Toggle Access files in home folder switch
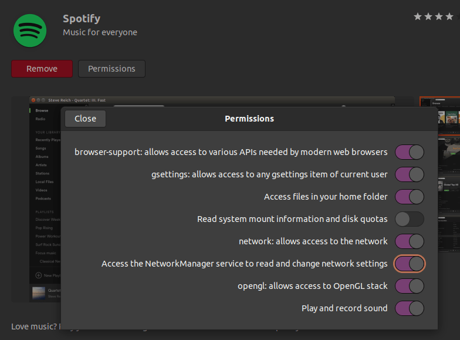460x340 pixels. click(x=410, y=197)
